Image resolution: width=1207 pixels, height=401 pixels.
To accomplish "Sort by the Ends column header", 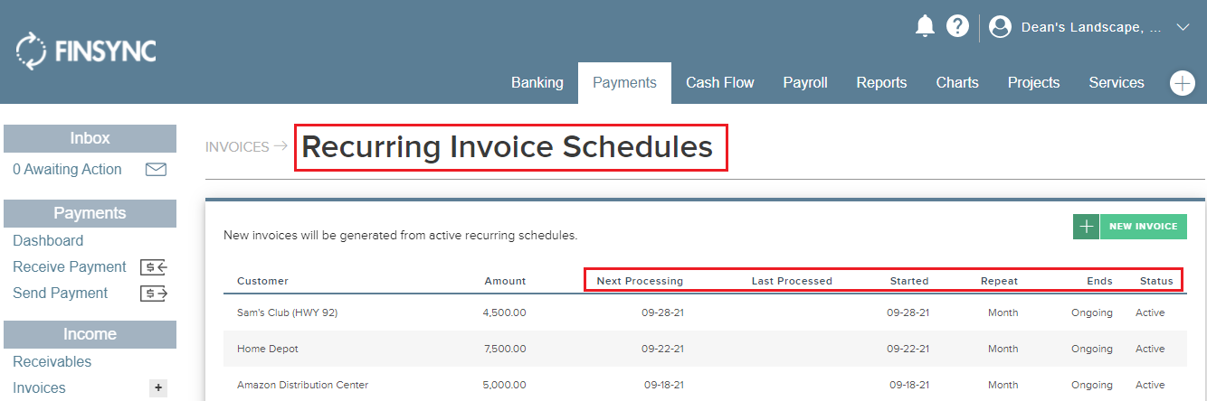I will [x=1099, y=281].
